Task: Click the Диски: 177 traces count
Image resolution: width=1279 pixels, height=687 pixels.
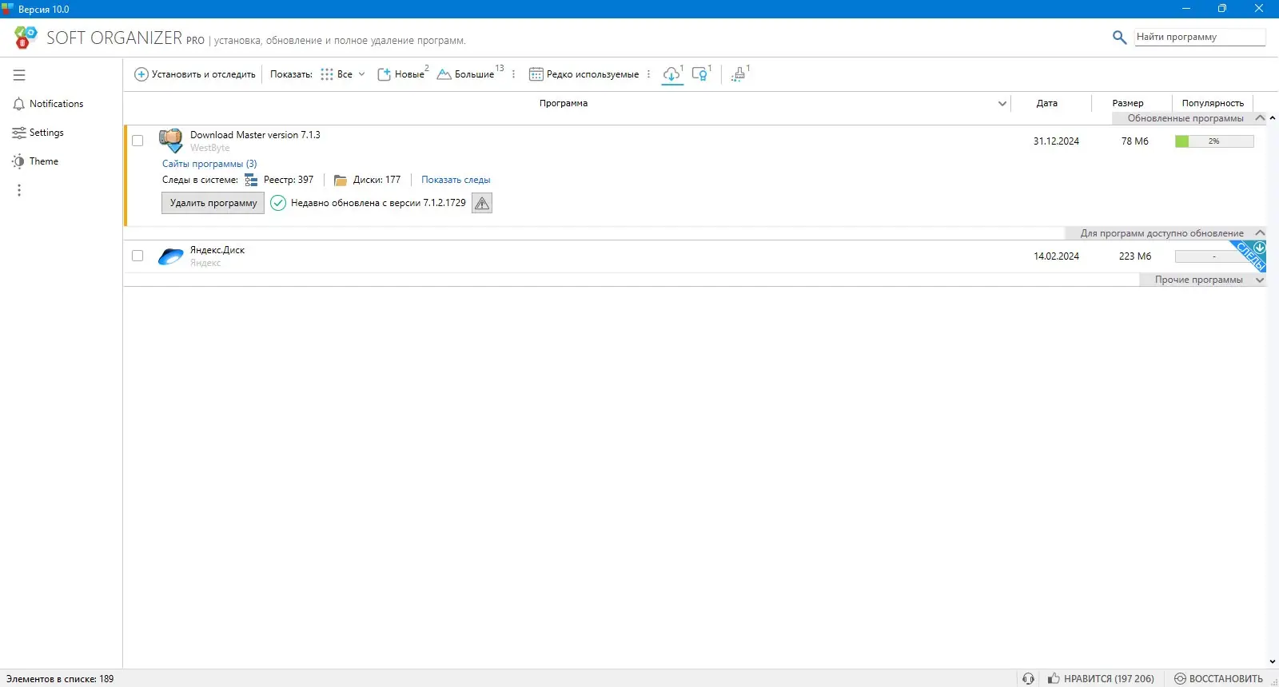Action: [377, 180]
